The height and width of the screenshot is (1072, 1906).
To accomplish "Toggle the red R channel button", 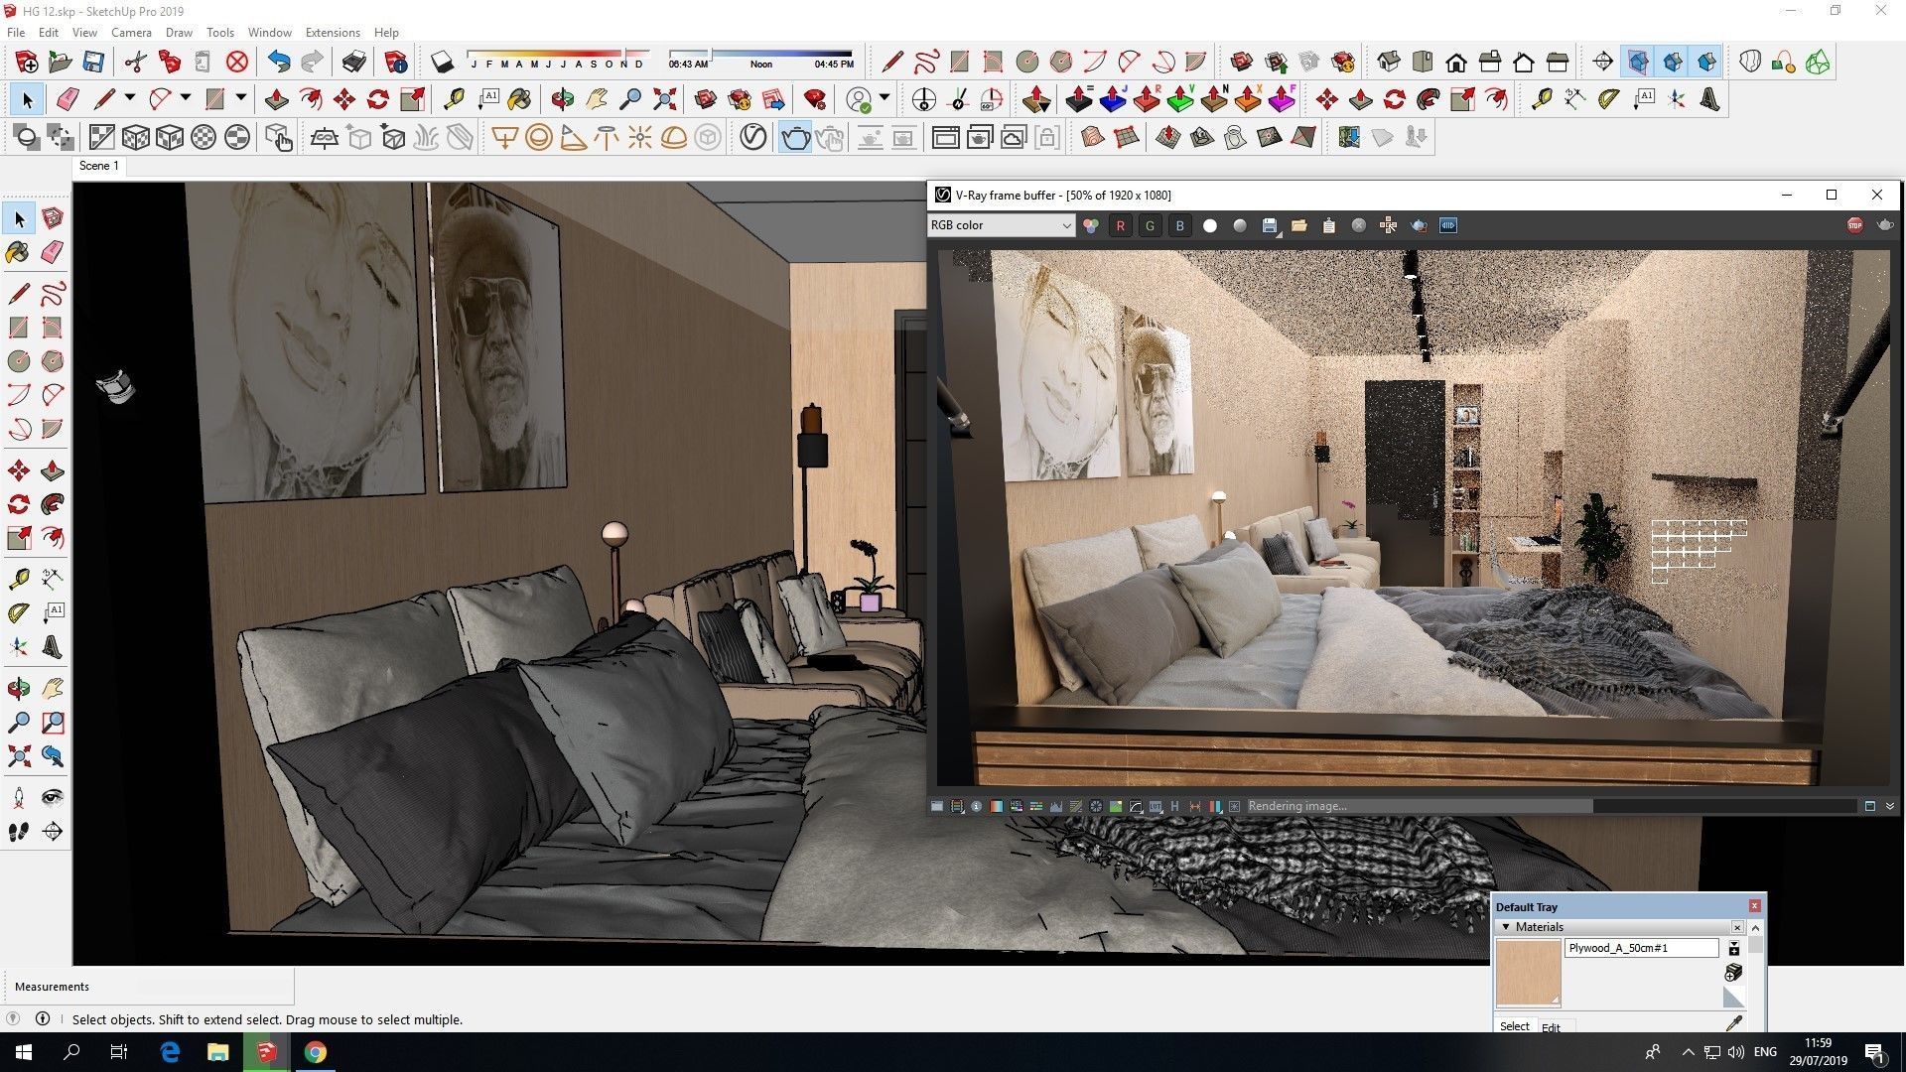I will [1120, 226].
